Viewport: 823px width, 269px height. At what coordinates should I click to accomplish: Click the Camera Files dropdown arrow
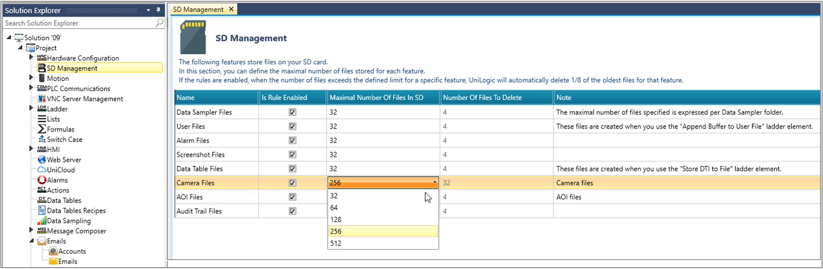435,183
